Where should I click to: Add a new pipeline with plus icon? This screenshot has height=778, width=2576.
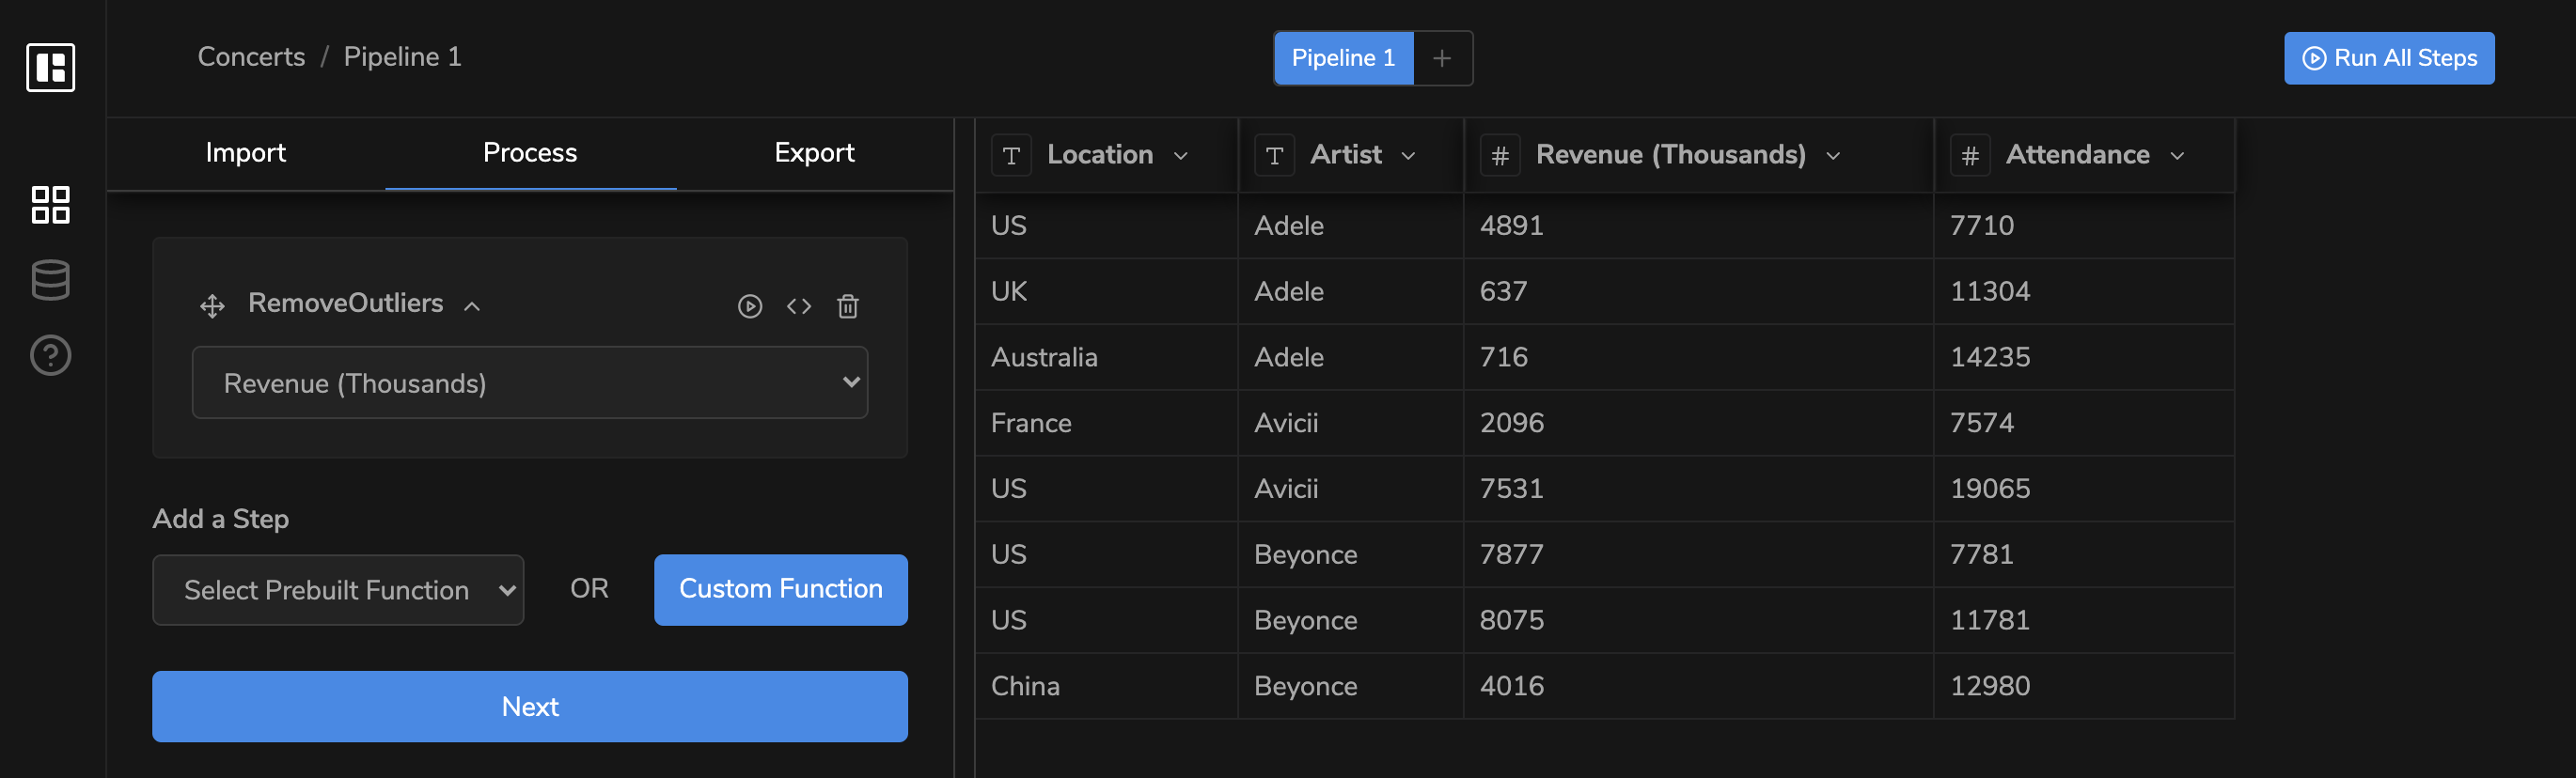[1442, 58]
